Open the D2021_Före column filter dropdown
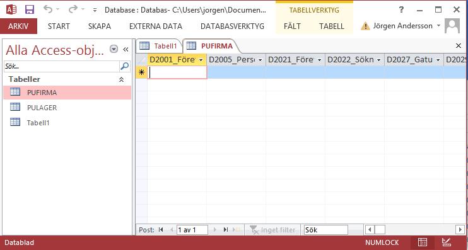The width and height of the screenshot is (468, 250). pos(319,60)
